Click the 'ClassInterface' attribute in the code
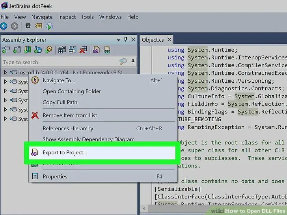This screenshot has height=215, width=287. [181, 197]
